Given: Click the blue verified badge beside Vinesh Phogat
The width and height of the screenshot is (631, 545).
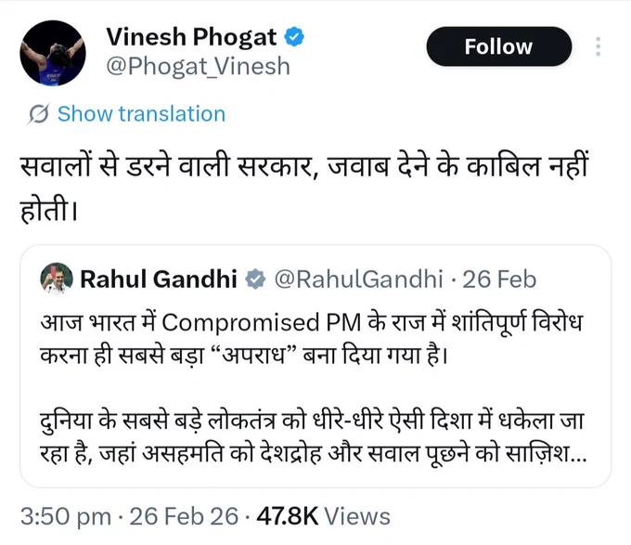Looking at the screenshot, I should coord(294,37).
